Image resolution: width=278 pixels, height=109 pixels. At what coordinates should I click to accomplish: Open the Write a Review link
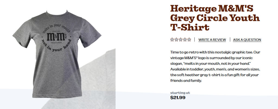pos(212,40)
